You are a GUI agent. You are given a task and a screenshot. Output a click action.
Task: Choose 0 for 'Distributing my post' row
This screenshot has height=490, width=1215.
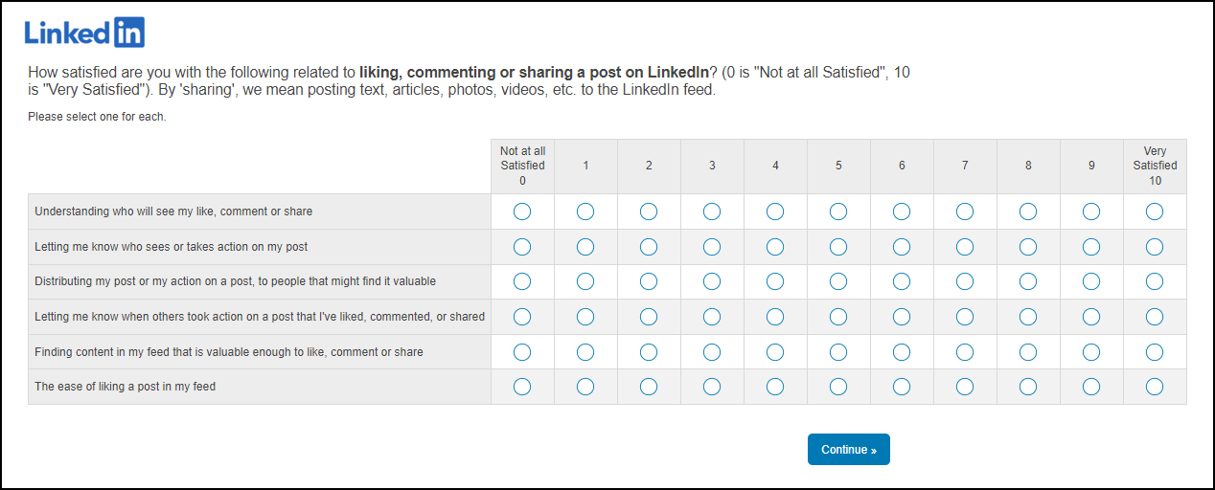(522, 281)
